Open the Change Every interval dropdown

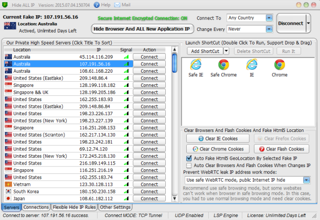pyautogui.click(x=269, y=28)
